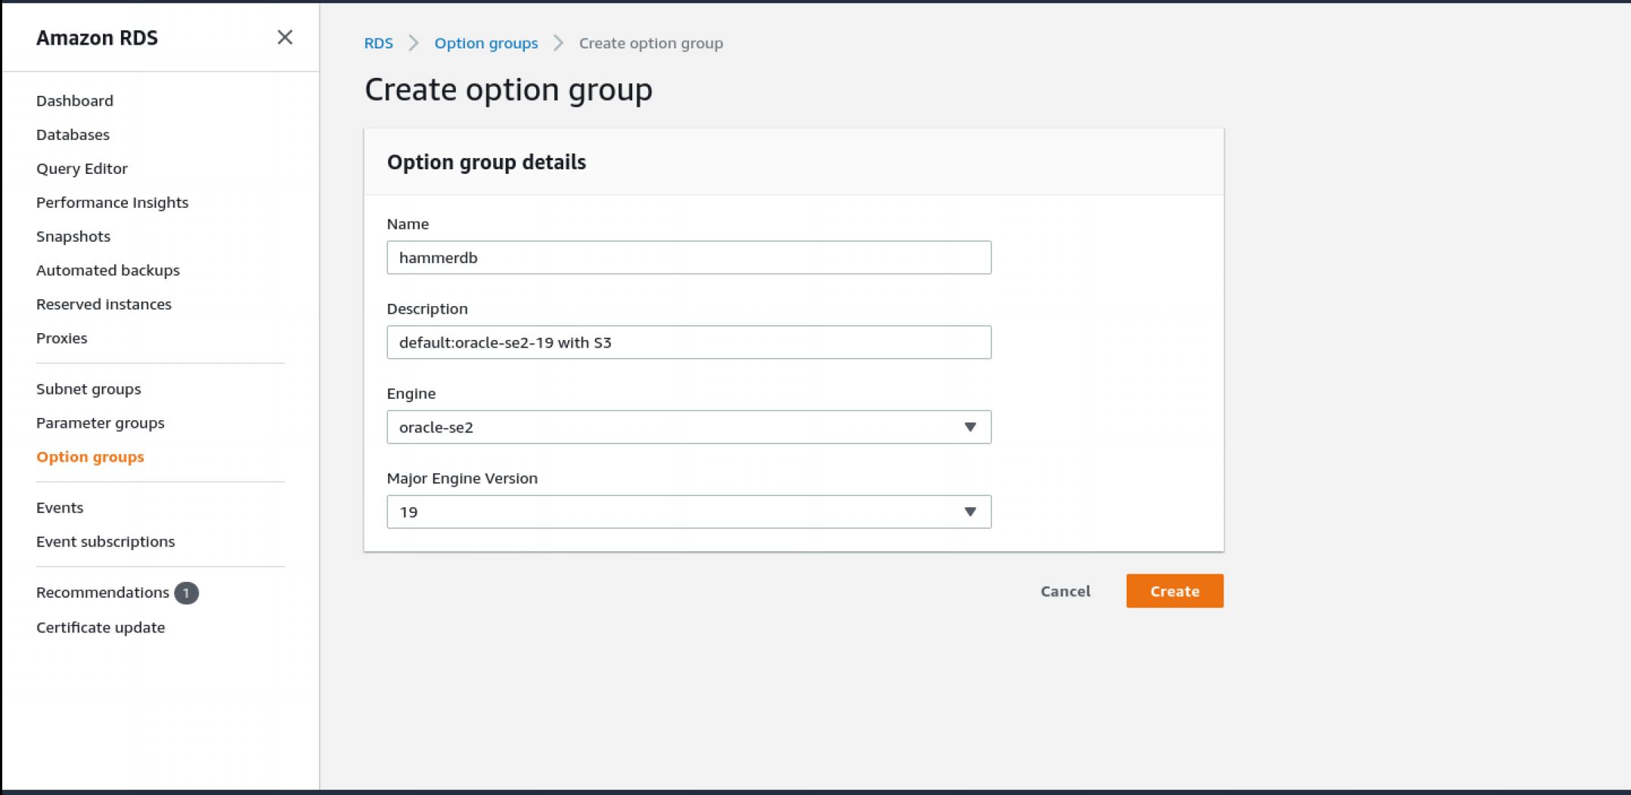Select Databases from the sidebar
Image resolution: width=1631 pixels, height=795 pixels.
73,135
